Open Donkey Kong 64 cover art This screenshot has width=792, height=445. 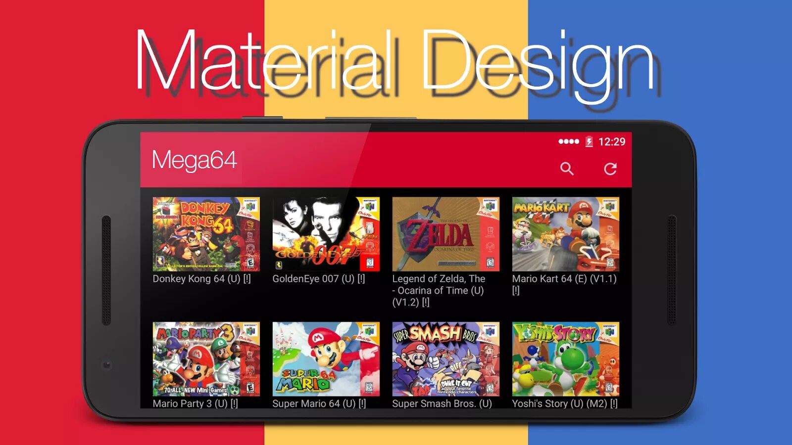(206, 234)
